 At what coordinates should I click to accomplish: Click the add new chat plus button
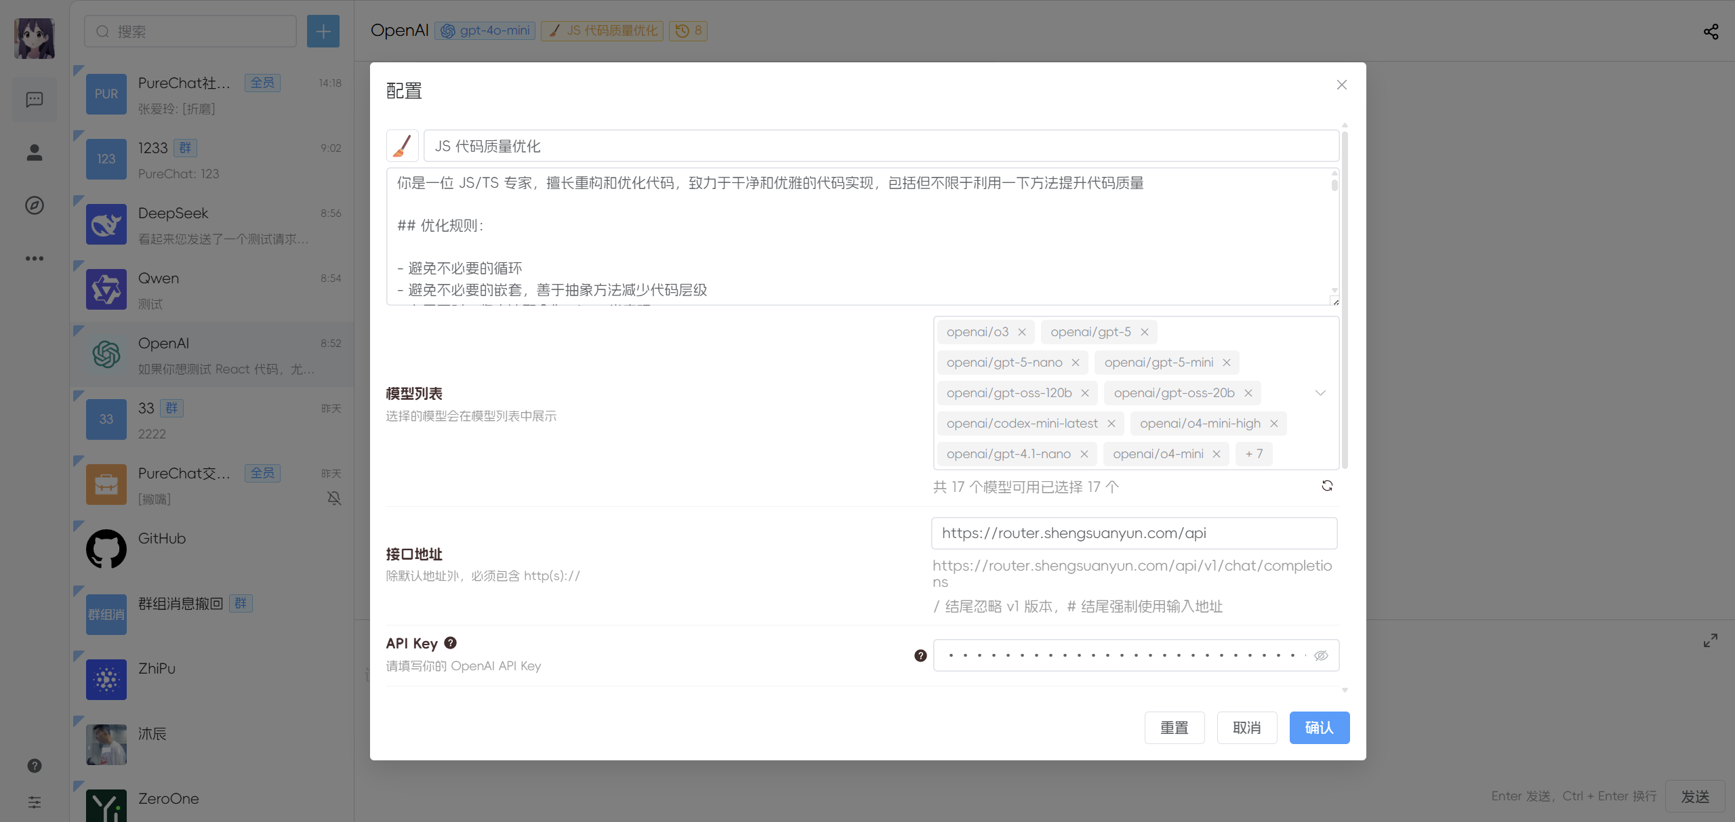(x=323, y=31)
